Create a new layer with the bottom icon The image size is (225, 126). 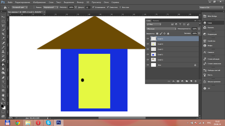tap(191, 81)
